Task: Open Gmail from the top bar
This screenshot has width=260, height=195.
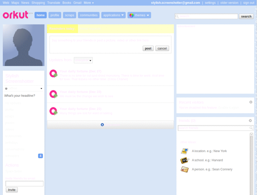Action: click(x=77, y=3)
